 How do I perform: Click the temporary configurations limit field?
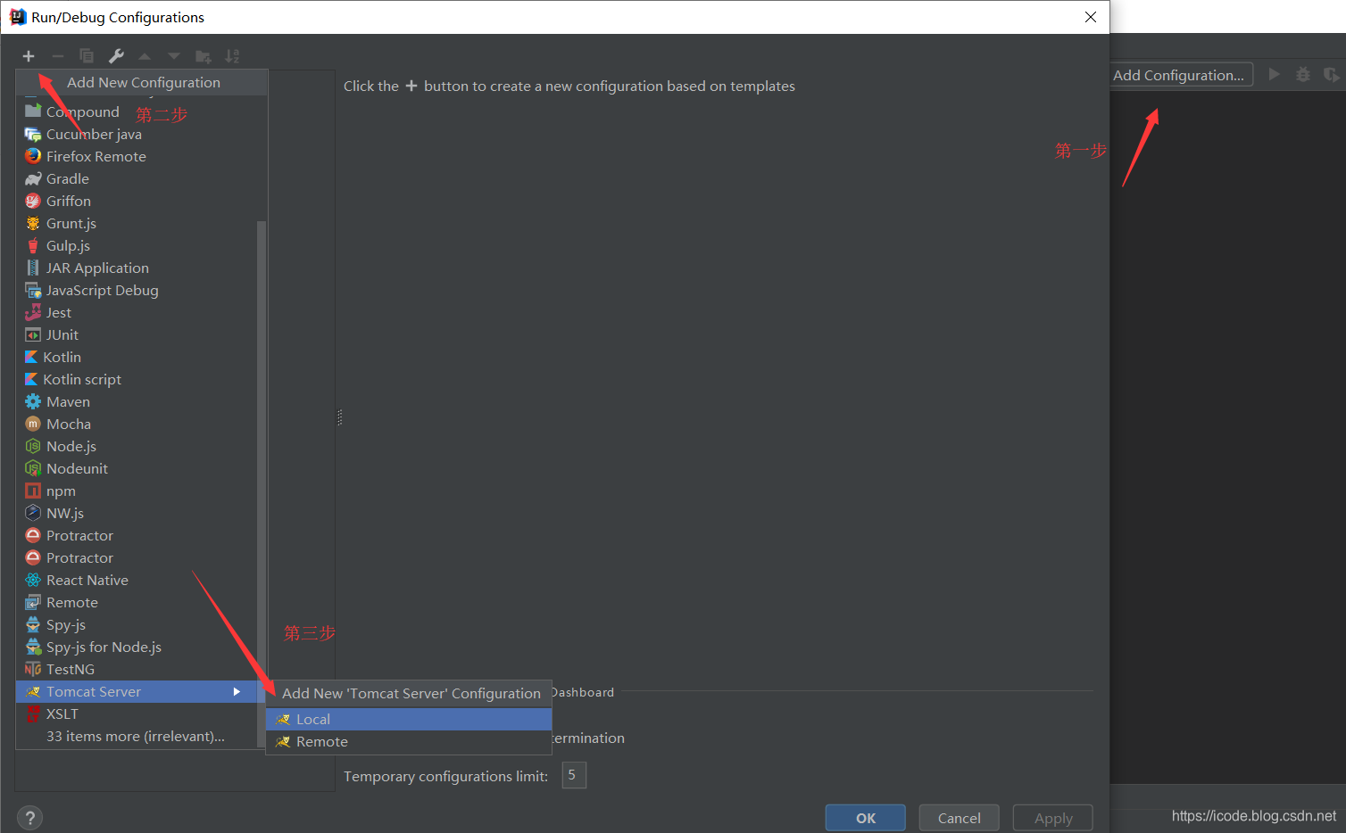574,775
